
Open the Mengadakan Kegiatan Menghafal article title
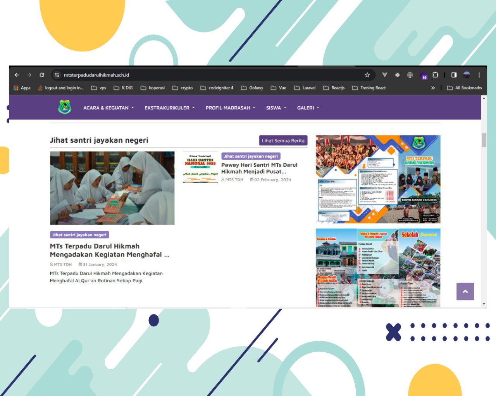110,250
